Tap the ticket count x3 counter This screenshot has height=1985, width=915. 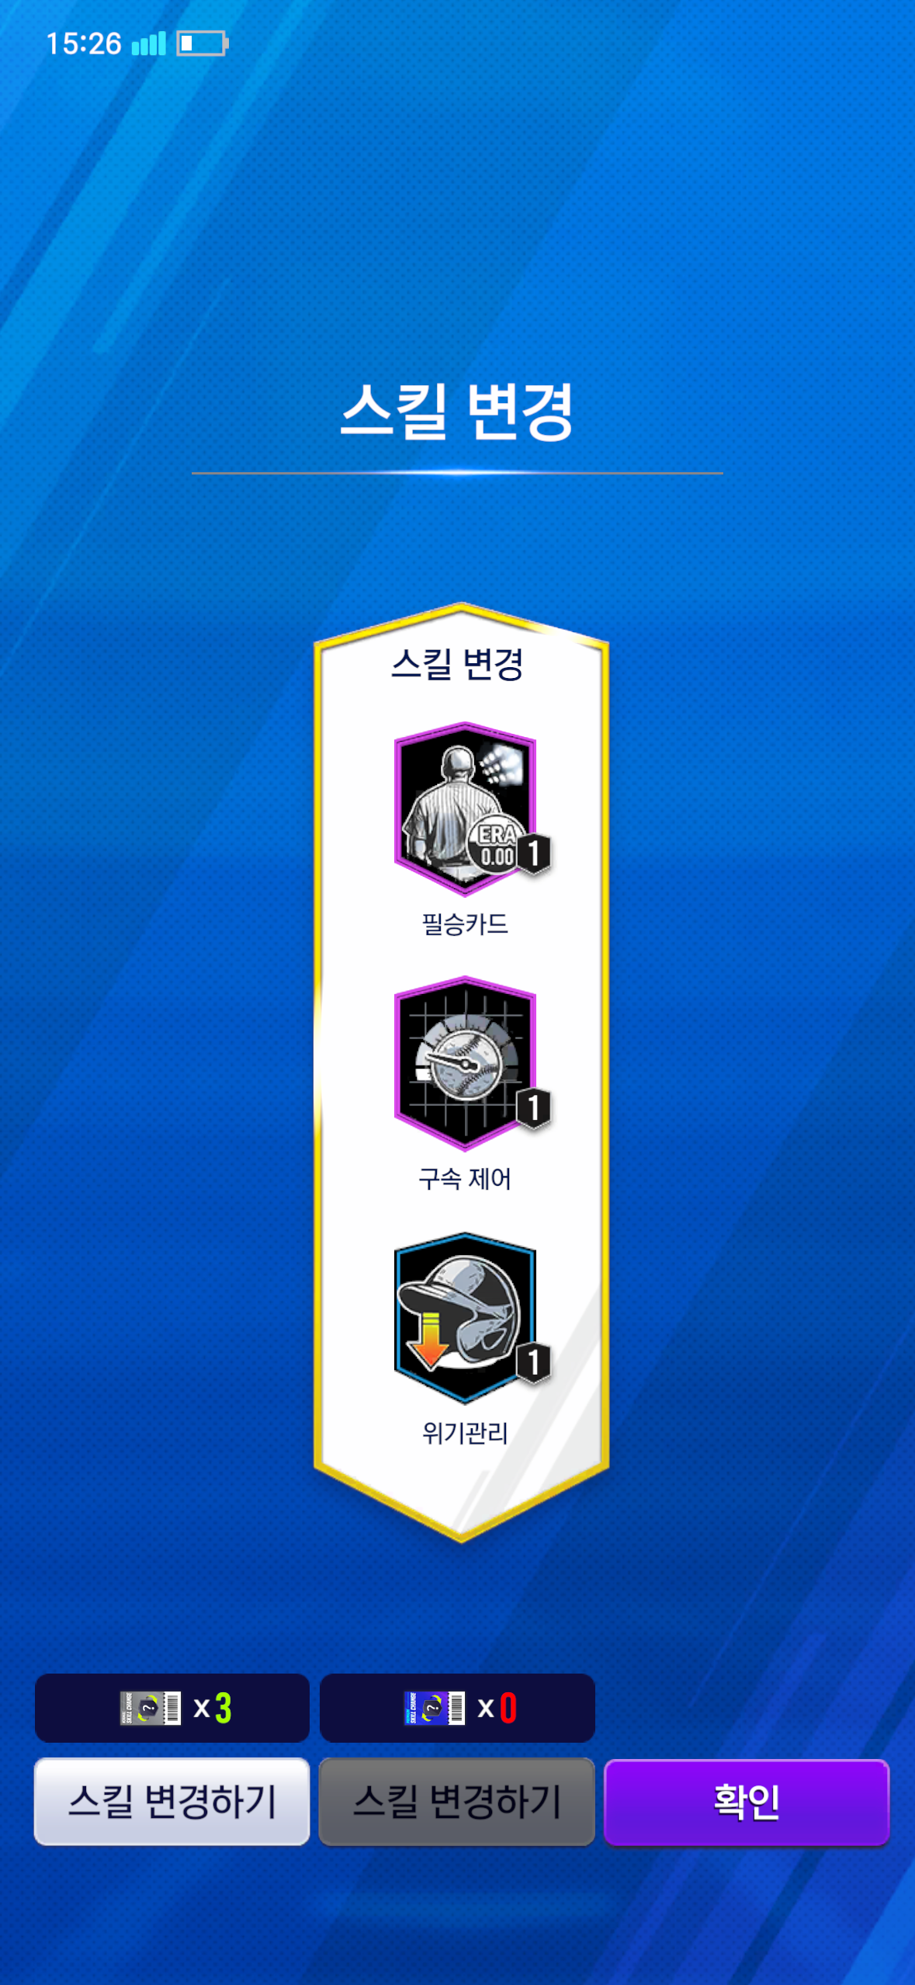click(213, 1708)
